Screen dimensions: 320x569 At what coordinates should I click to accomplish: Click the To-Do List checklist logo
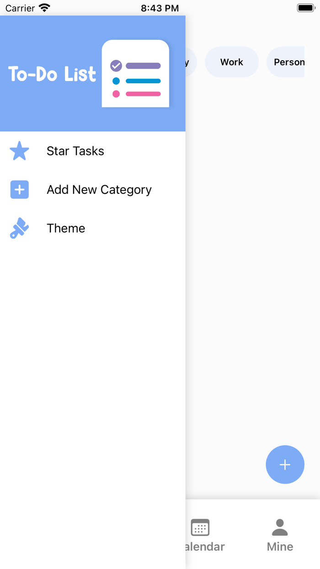pos(135,73)
